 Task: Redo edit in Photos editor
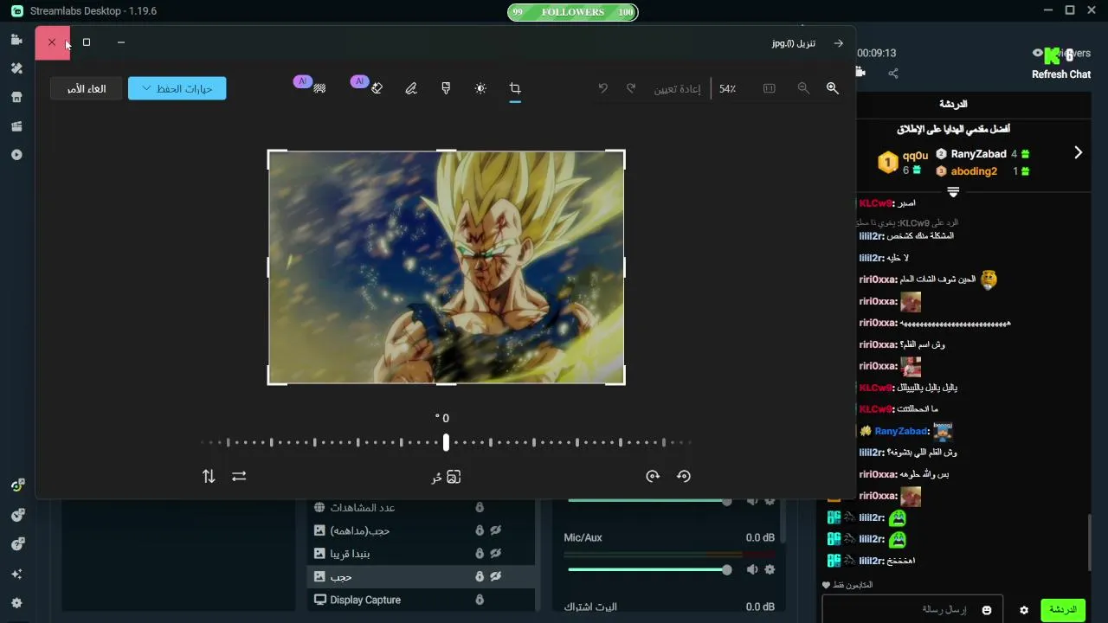click(631, 88)
